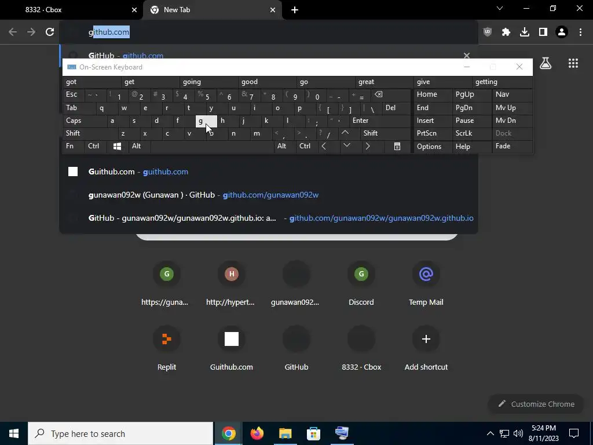Open the Guithub.com - guithub.com suggestion
Image resolution: width=593 pixels, height=445 pixels.
tap(269, 172)
